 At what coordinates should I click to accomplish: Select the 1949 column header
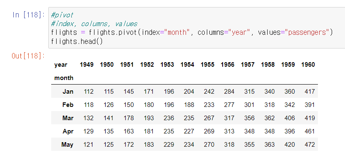tap(87, 65)
